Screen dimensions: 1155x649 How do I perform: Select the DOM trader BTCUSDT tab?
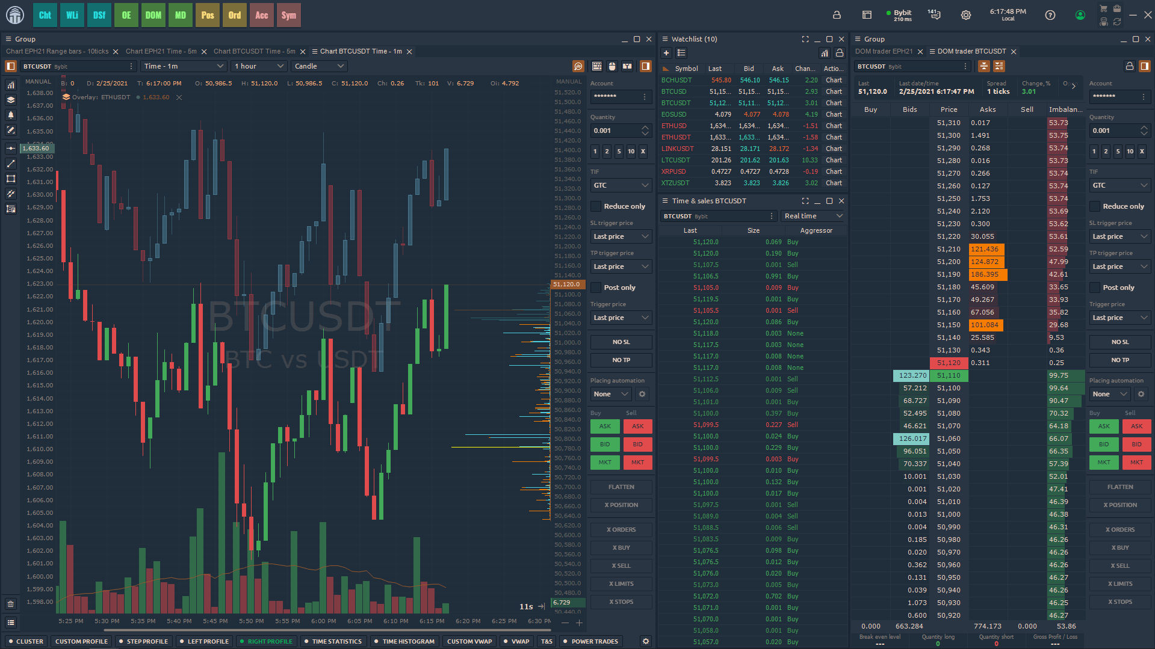pyautogui.click(x=971, y=51)
